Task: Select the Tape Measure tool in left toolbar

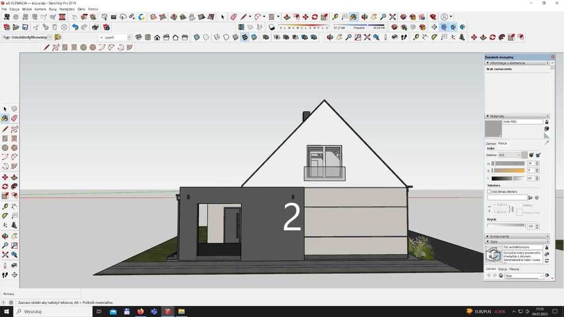Action: 5,206
